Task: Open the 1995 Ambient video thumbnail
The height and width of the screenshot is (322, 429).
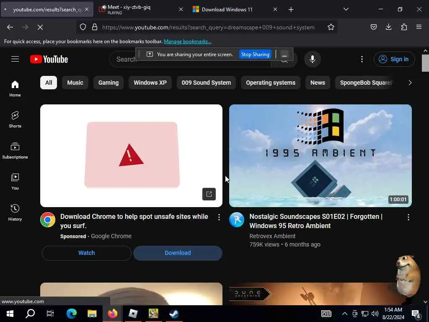Action: (x=320, y=156)
